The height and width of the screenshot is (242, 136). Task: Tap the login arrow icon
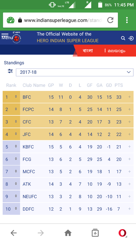(x=131, y=38)
